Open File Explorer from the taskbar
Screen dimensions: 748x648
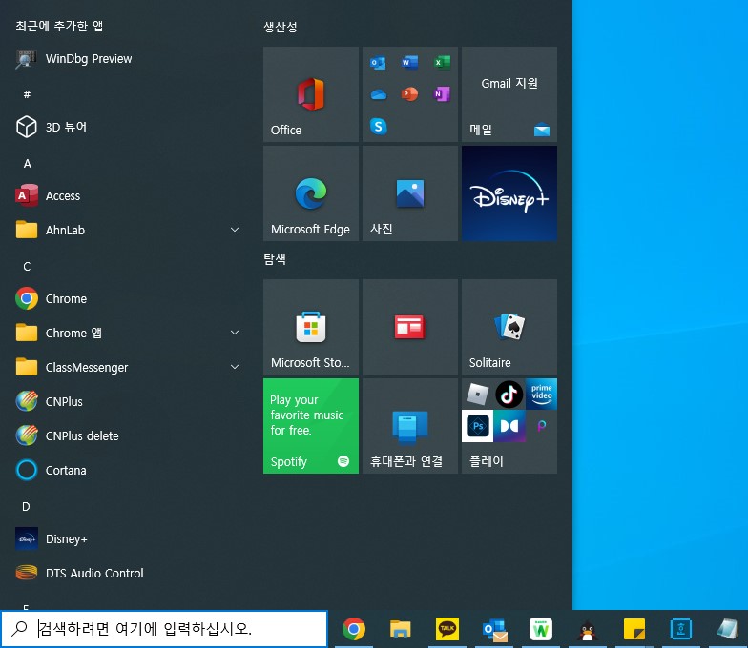click(x=401, y=629)
